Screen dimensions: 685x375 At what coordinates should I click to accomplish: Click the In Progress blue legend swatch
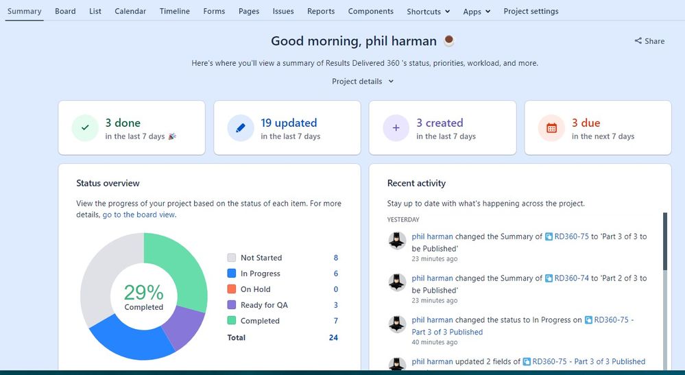[x=232, y=274]
